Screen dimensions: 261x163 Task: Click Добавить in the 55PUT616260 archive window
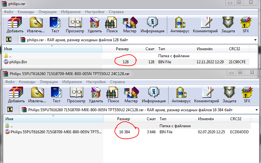click(x=16, y=95)
